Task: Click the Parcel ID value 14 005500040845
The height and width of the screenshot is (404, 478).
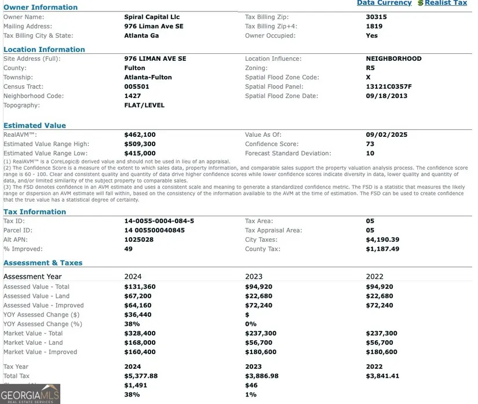Action: 154,231
